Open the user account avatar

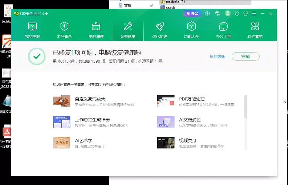(x=228, y=13)
